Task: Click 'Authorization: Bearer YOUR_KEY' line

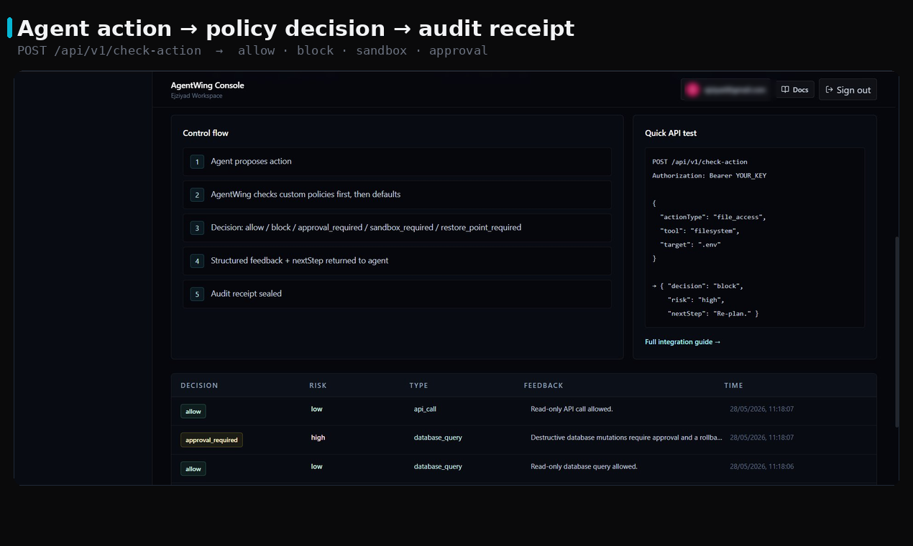Action: click(x=709, y=175)
